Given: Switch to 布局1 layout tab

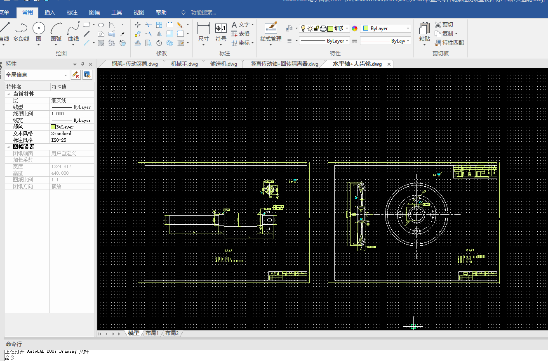Looking at the screenshot, I should [152, 333].
